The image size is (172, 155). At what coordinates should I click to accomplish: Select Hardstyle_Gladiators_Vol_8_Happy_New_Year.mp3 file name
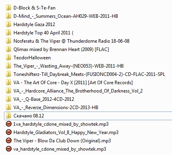tap(66, 132)
